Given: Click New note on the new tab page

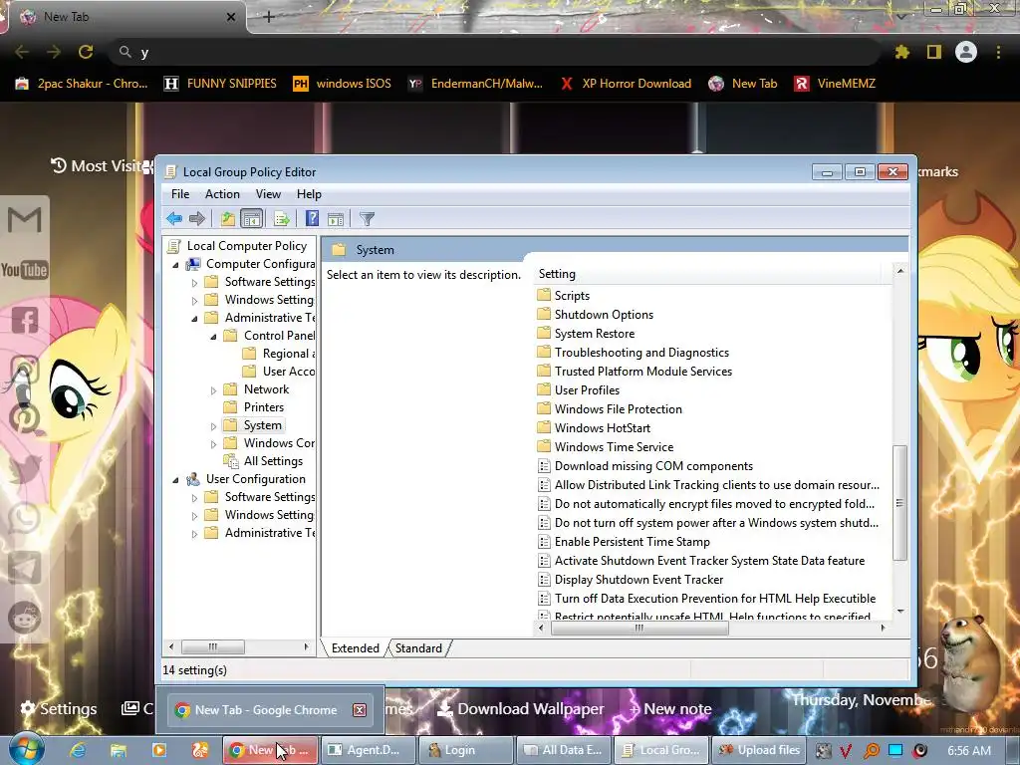Looking at the screenshot, I should tap(670, 708).
